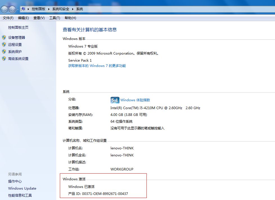Click Windows 已激活 status text

[x=81, y=186]
